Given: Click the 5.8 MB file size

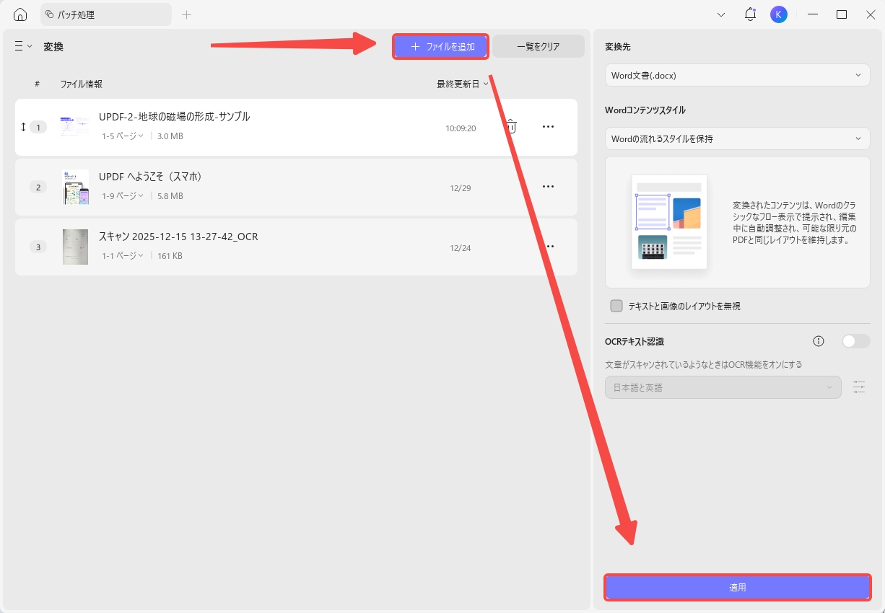Looking at the screenshot, I should (x=170, y=195).
